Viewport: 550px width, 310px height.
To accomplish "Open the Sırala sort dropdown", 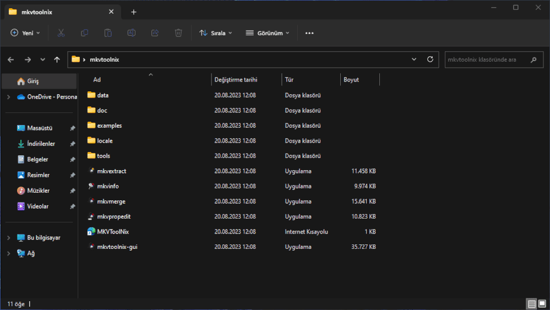I will click(x=215, y=33).
